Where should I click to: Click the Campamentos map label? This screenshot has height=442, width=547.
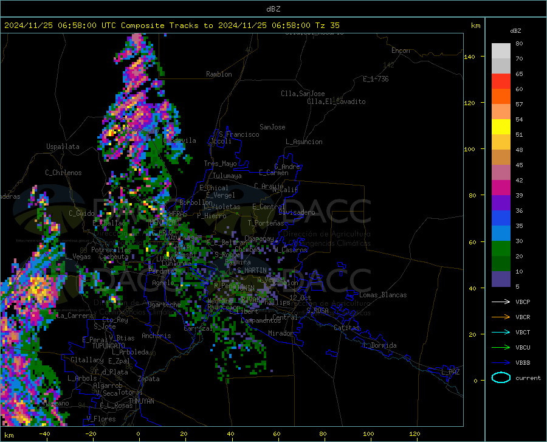point(261,320)
